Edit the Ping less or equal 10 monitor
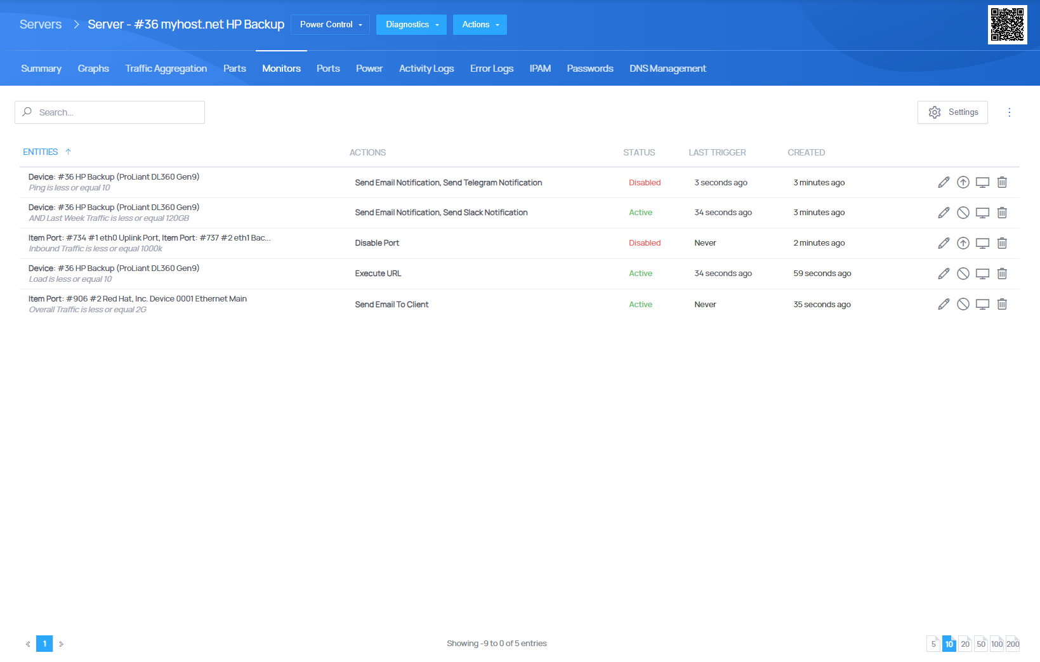1040x662 pixels. pyautogui.click(x=944, y=182)
